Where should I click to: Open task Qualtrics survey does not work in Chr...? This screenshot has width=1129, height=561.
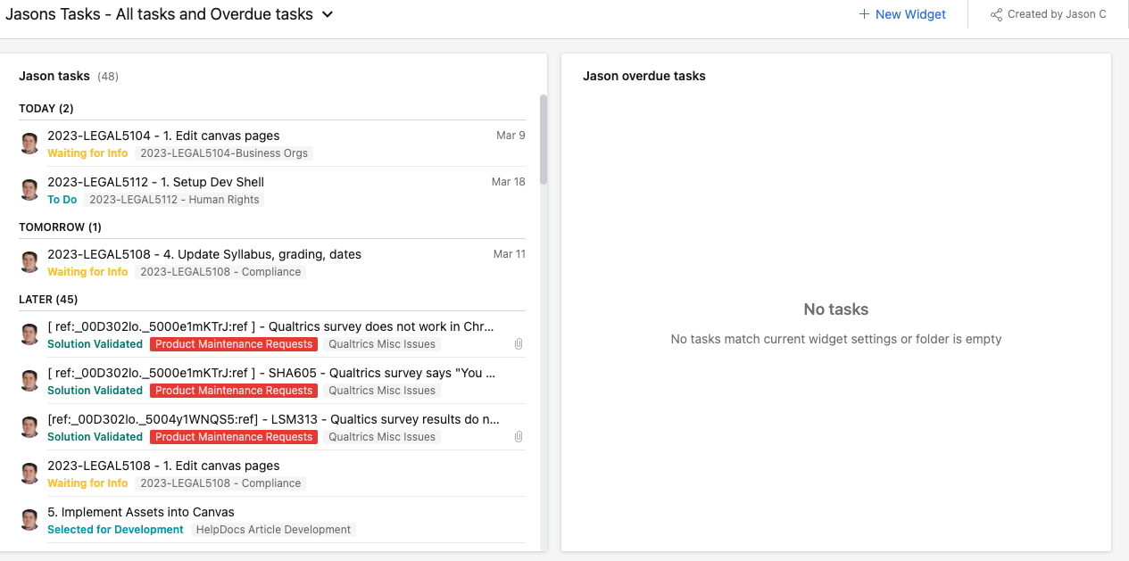270,326
